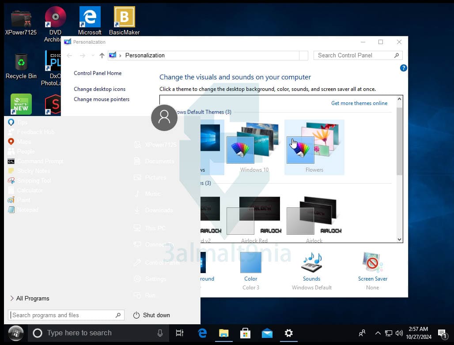Open the Microsoft Edge desktop shortcut

click(x=90, y=21)
